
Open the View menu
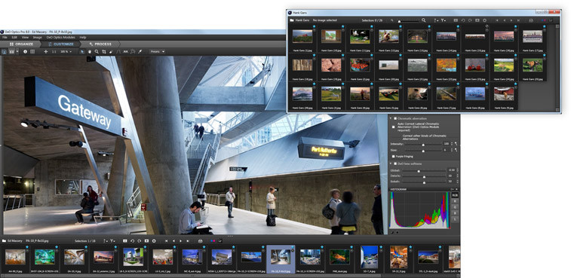25,38
